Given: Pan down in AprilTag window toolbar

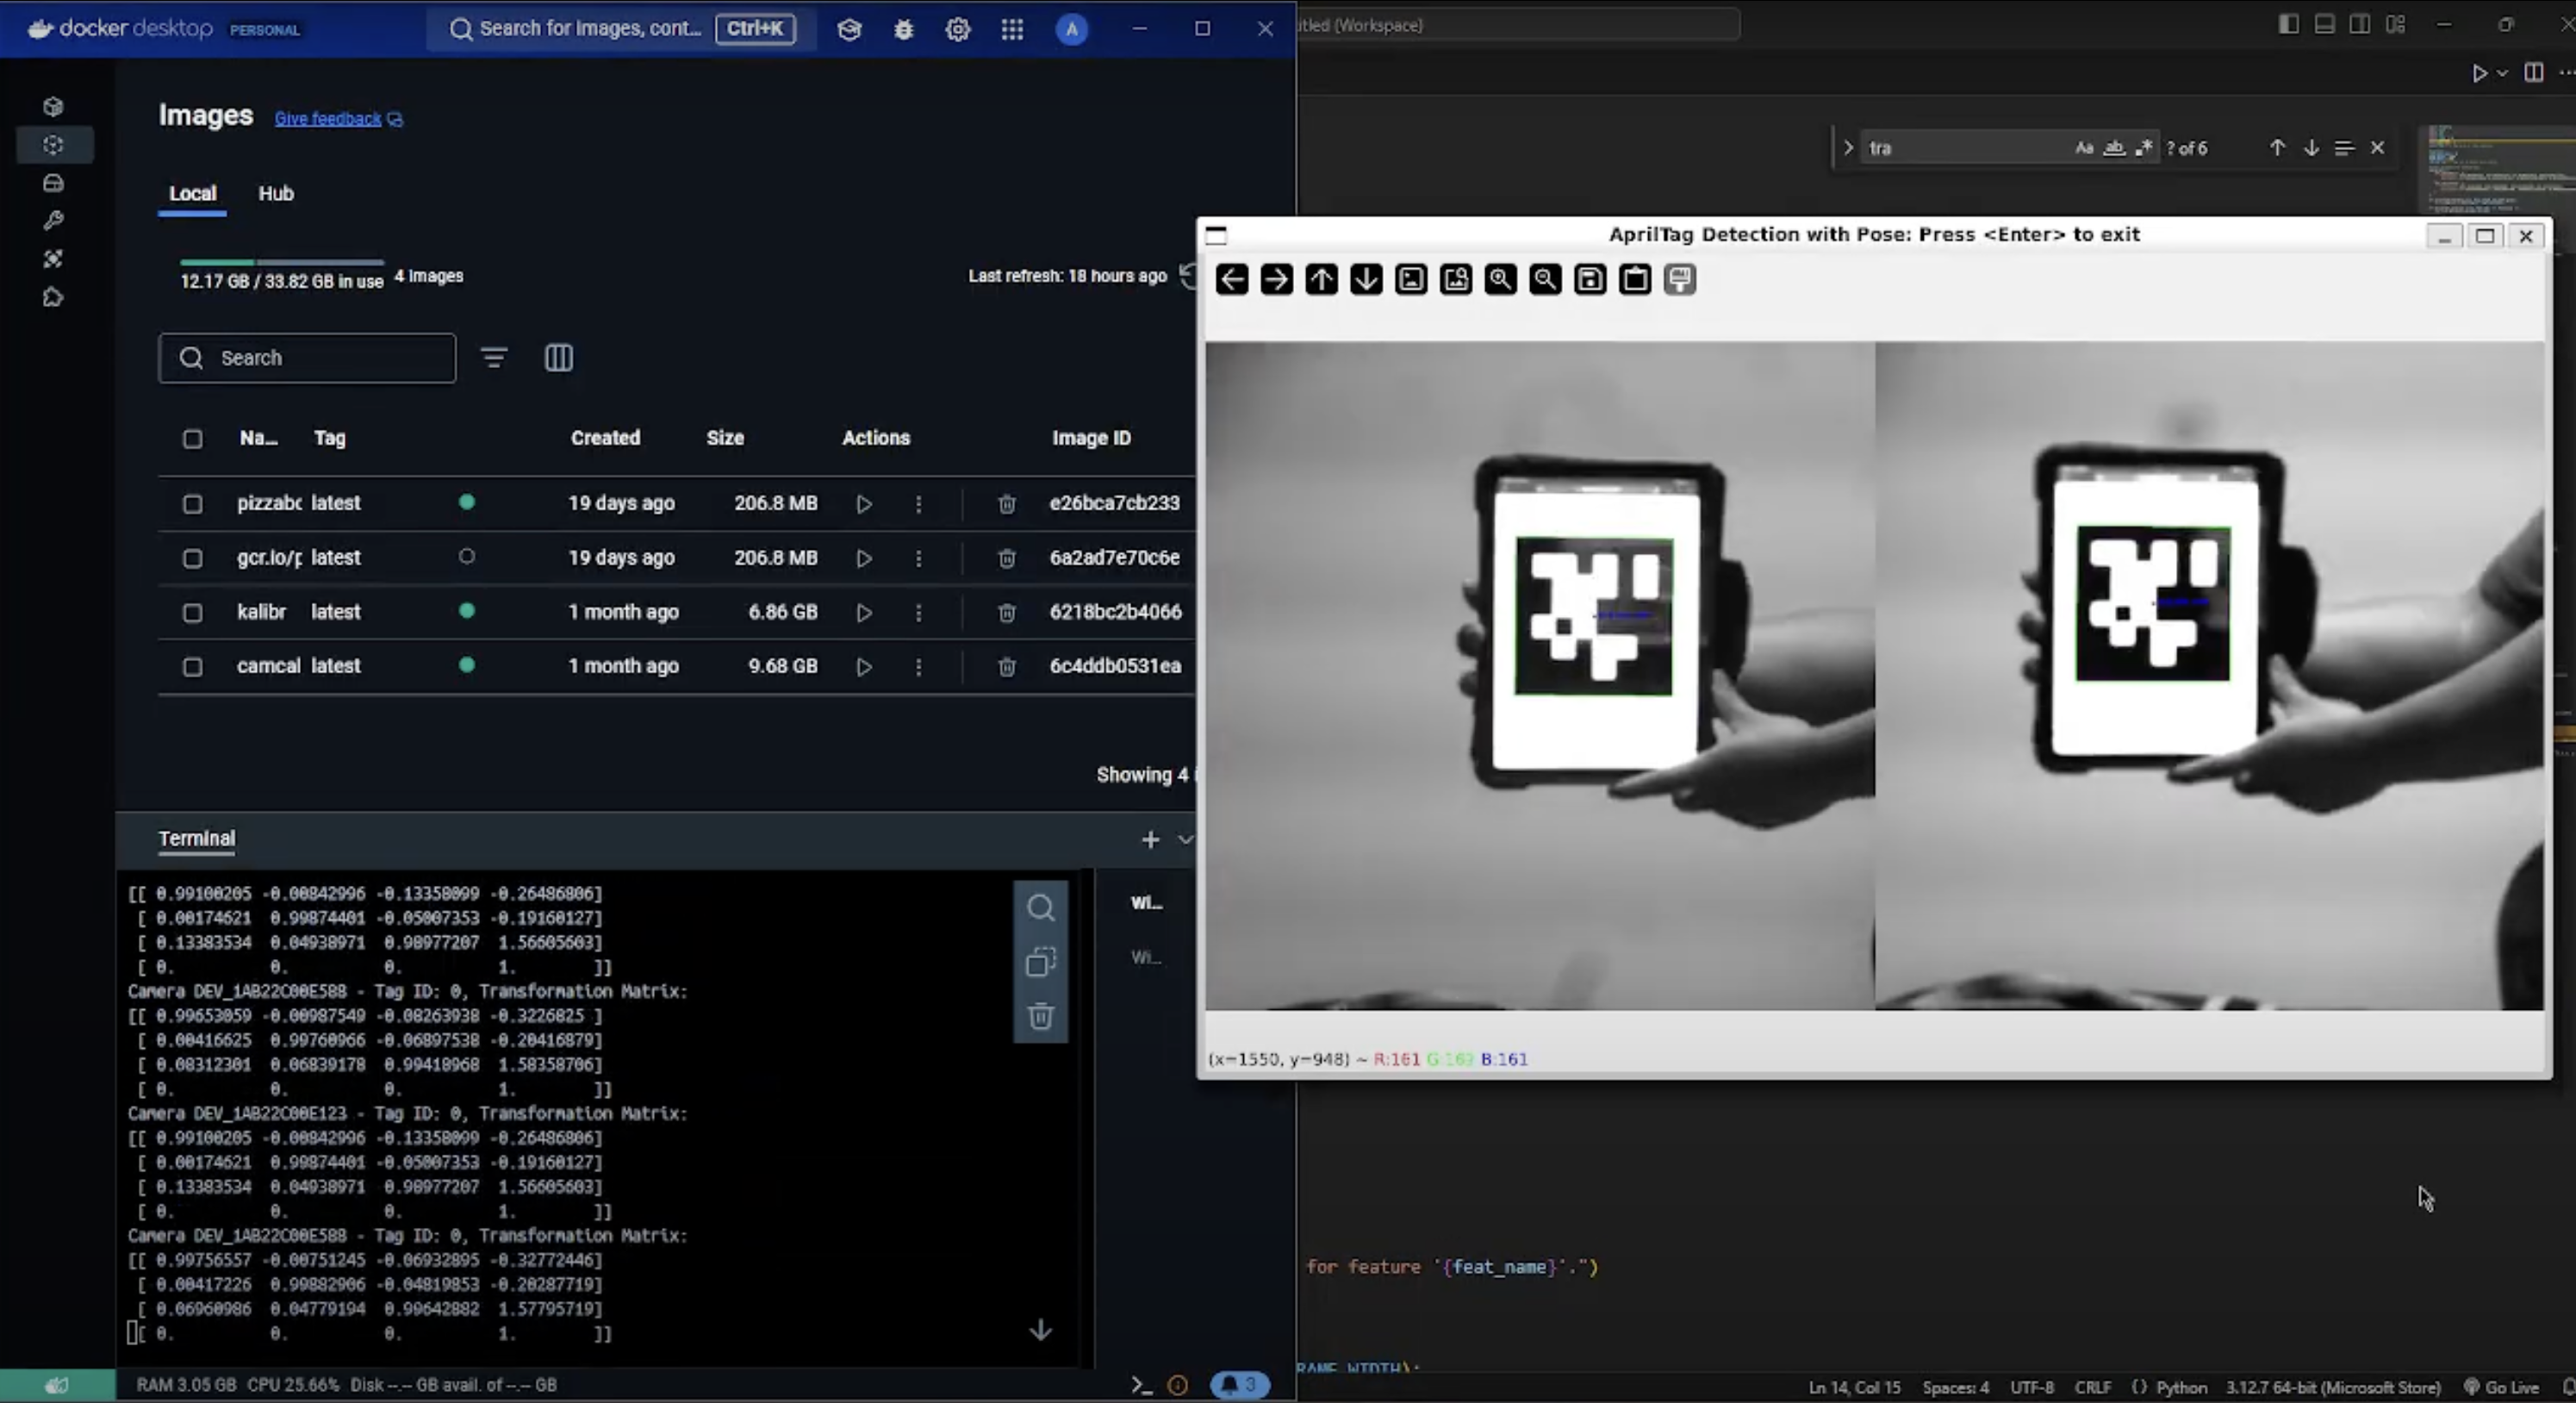Looking at the screenshot, I should [1366, 279].
